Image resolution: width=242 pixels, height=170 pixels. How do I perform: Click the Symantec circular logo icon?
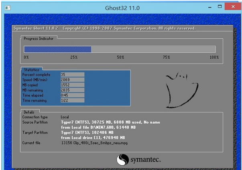coord(122,160)
